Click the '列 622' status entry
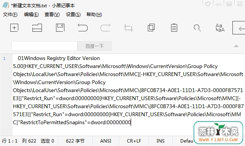This screenshot has height=146, width=245. point(29,141)
